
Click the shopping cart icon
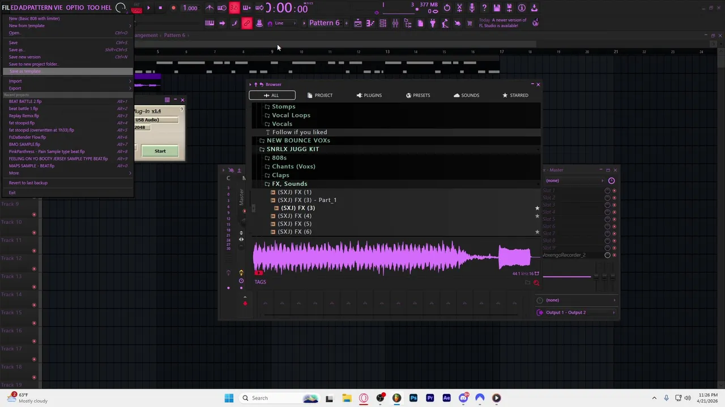tap(470, 23)
